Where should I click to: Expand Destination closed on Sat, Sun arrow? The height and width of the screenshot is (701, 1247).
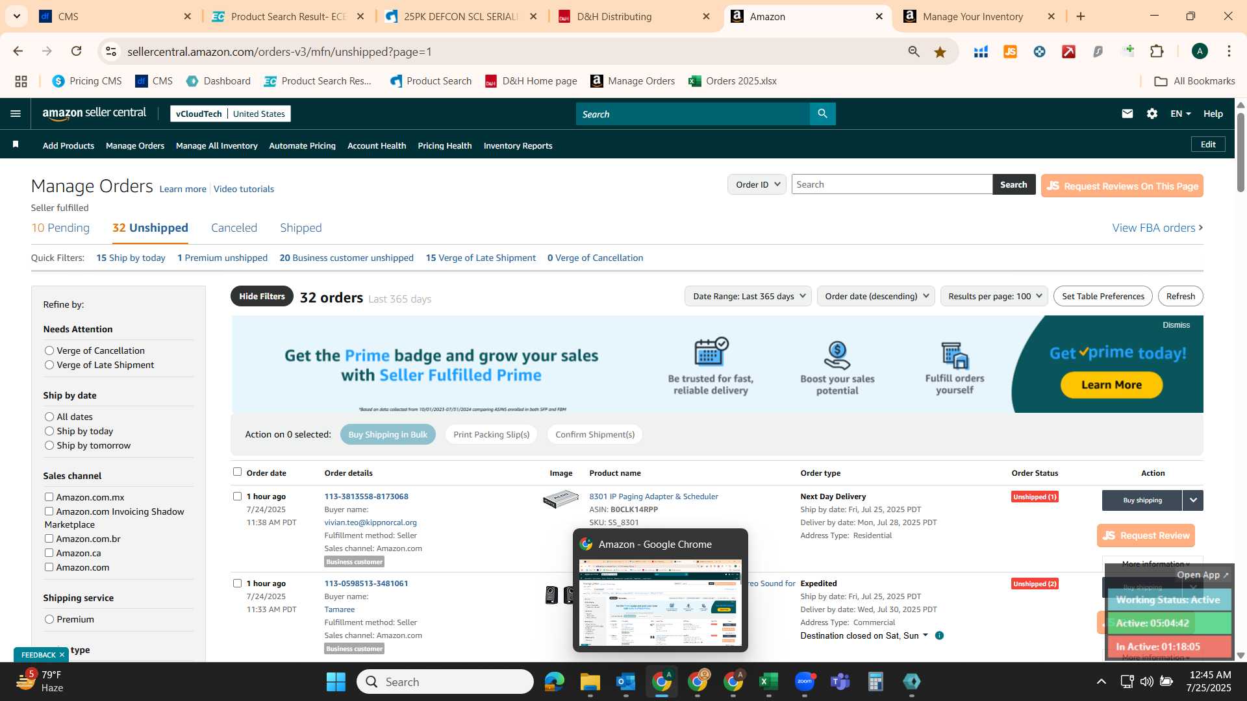926,635
